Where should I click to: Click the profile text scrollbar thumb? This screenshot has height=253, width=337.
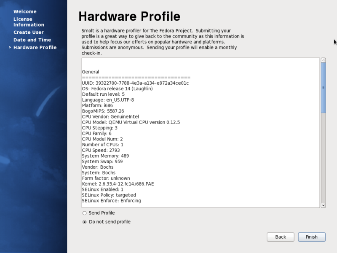(323, 88)
